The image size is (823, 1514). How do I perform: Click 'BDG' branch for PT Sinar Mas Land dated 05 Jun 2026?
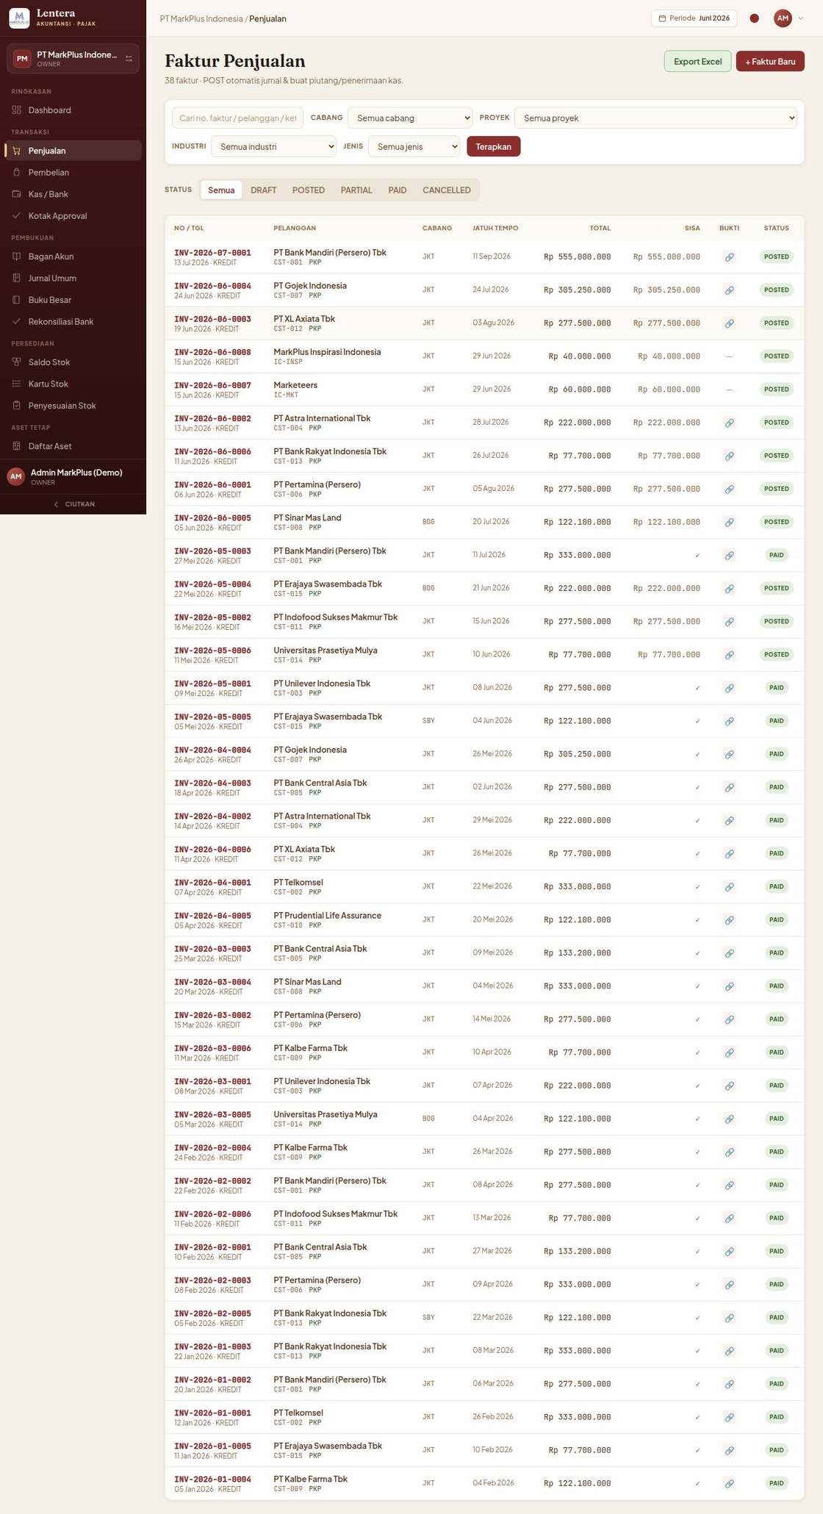click(x=428, y=522)
